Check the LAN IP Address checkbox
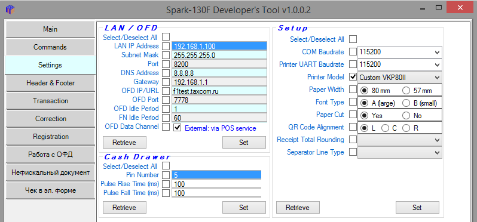 166,46
